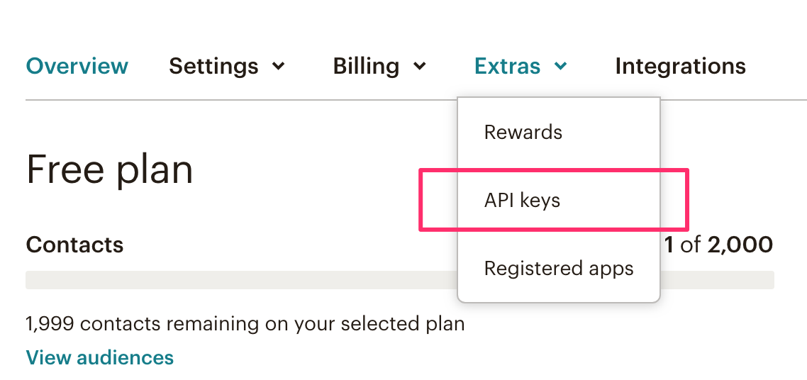Open Registered apps from the dropdown
807x380 pixels.
coord(558,269)
